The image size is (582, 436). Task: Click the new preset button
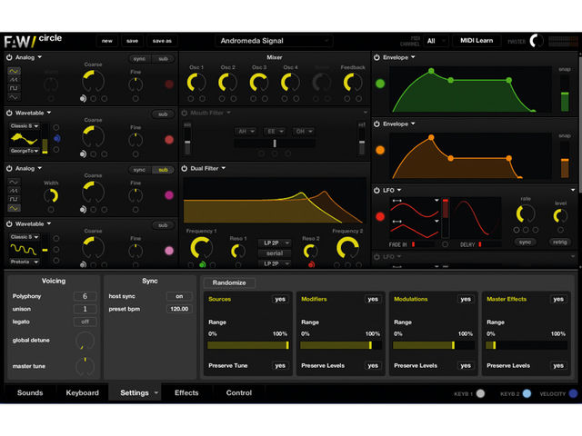click(107, 41)
